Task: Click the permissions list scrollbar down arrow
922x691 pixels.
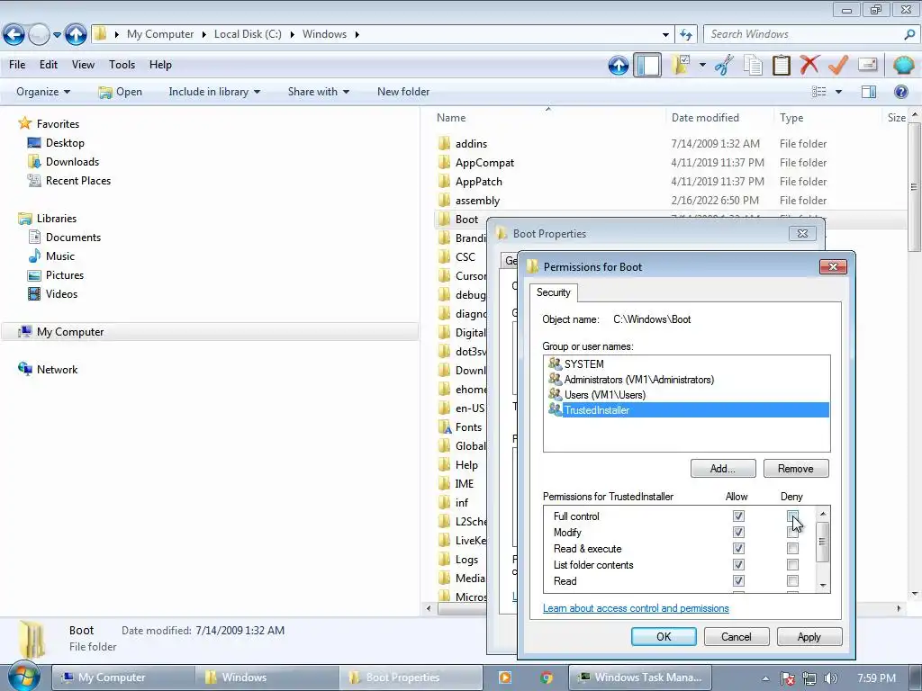Action: coord(823,585)
